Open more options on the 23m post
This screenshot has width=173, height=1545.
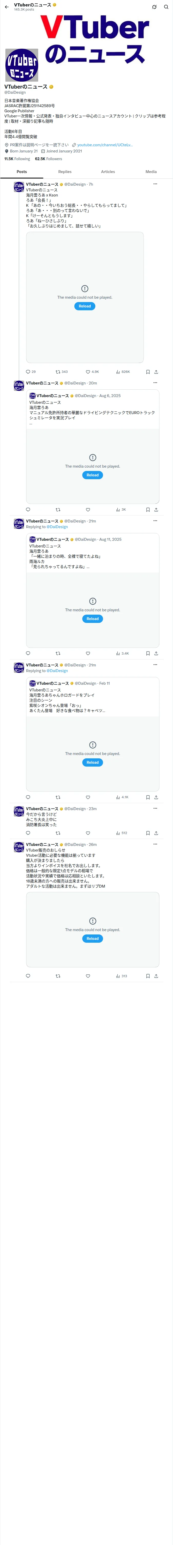pyautogui.click(x=155, y=809)
